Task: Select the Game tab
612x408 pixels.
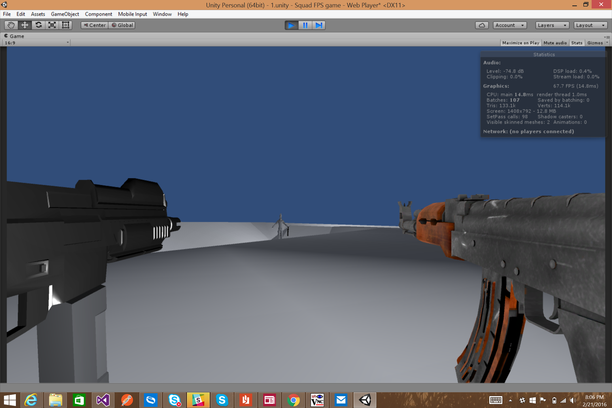Action: [x=14, y=36]
